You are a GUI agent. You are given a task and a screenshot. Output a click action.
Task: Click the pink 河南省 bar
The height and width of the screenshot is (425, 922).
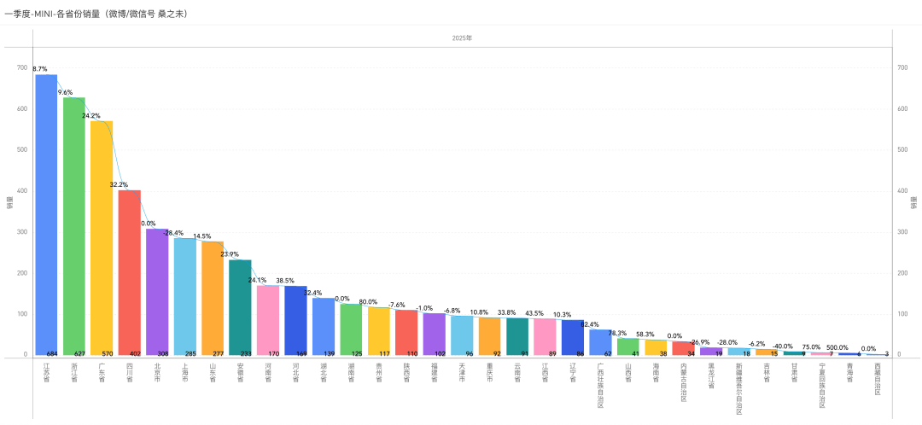(x=268, y=320)
